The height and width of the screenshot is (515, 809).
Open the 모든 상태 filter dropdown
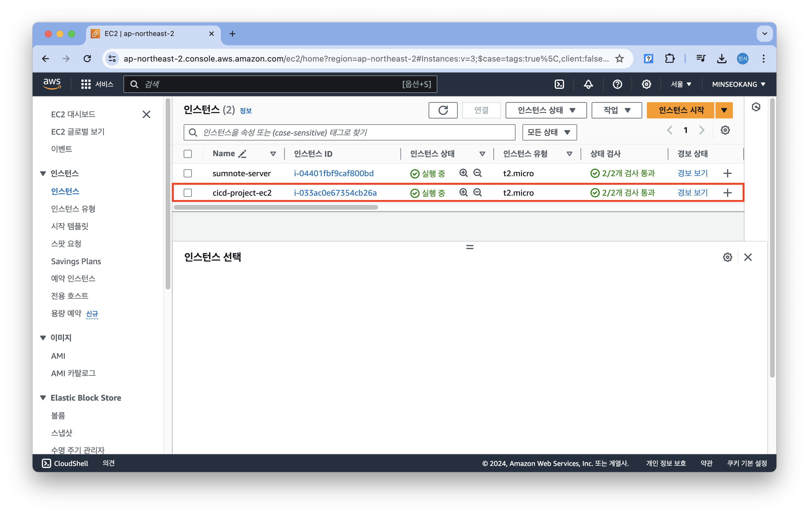click(x=549, y=132)
